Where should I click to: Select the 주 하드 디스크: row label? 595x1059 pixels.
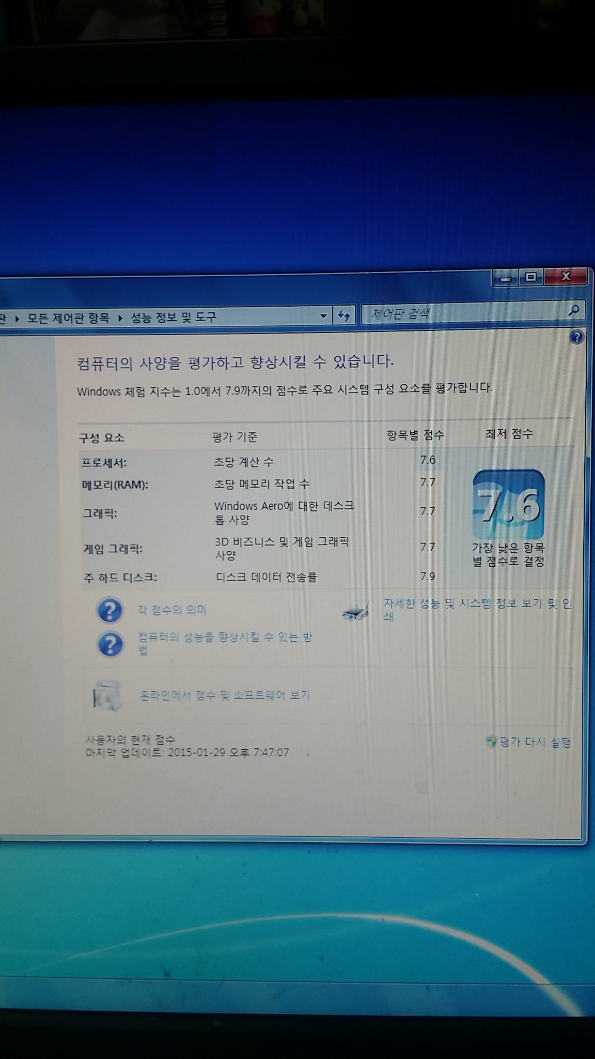coord(120,578)
